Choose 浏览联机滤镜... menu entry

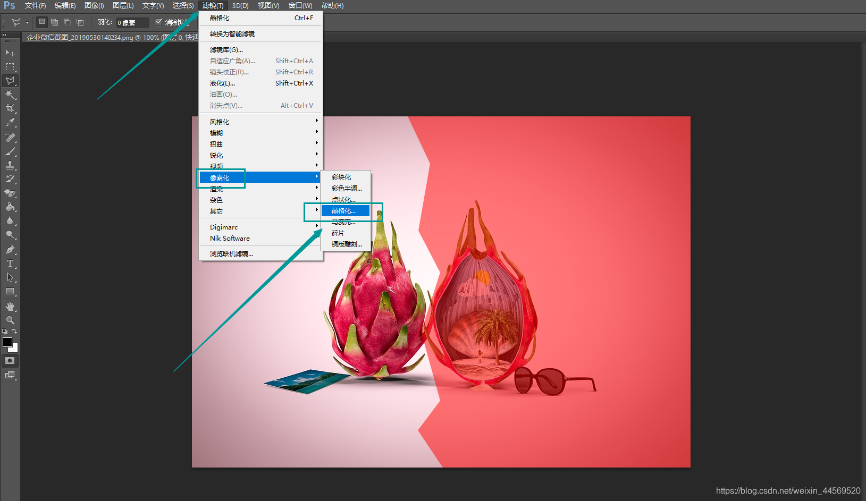[x=260, y=253]
